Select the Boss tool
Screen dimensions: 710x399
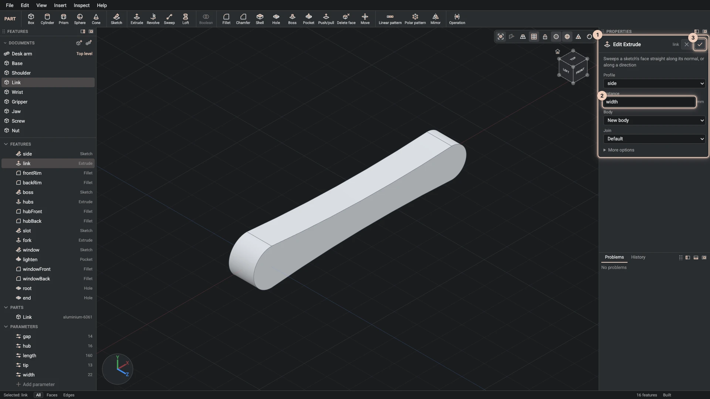point(293,19)
